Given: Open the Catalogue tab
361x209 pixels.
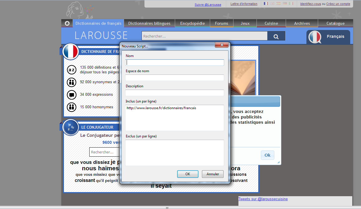Looking at the screenshot, I should [x=336, y=23].
